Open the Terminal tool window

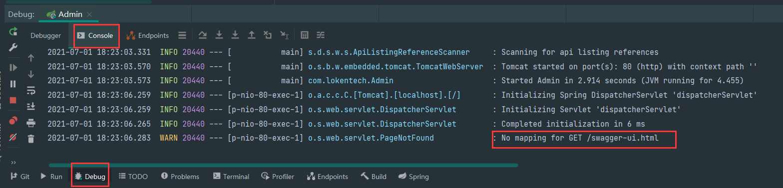click(231, 177)
